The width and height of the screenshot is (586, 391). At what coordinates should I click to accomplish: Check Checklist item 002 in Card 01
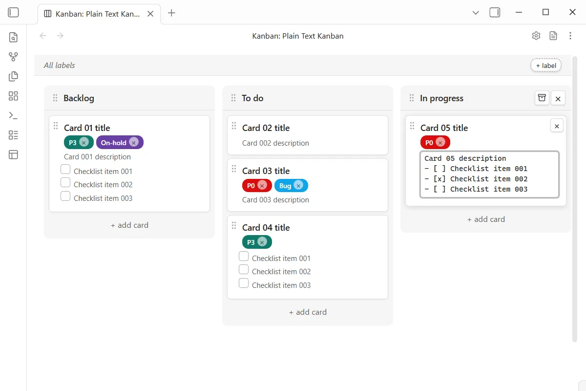[65, 182]
